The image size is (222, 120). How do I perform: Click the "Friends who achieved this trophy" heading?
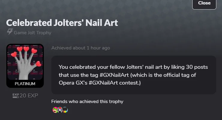click(87, 102)
